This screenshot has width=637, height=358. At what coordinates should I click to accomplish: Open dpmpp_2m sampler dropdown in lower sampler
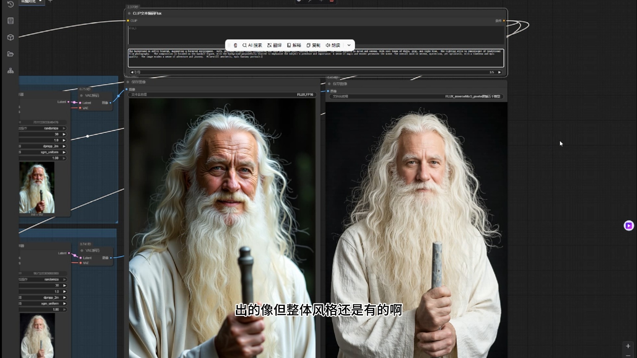(65, 298)
